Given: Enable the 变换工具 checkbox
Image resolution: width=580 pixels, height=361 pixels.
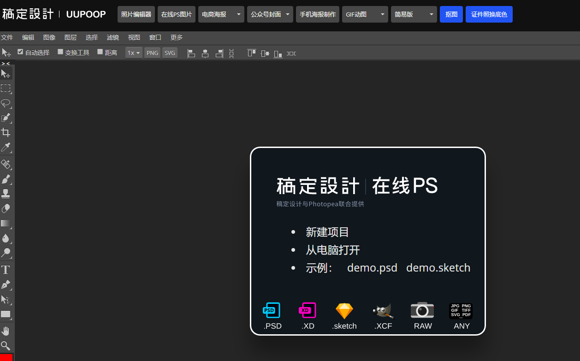Looking at the screenshot, I should tap(60, 52).
